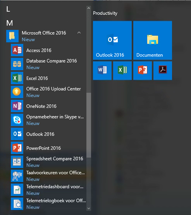Click Nieuw under Telemetrielogboek voor Office

coord(33,207)
